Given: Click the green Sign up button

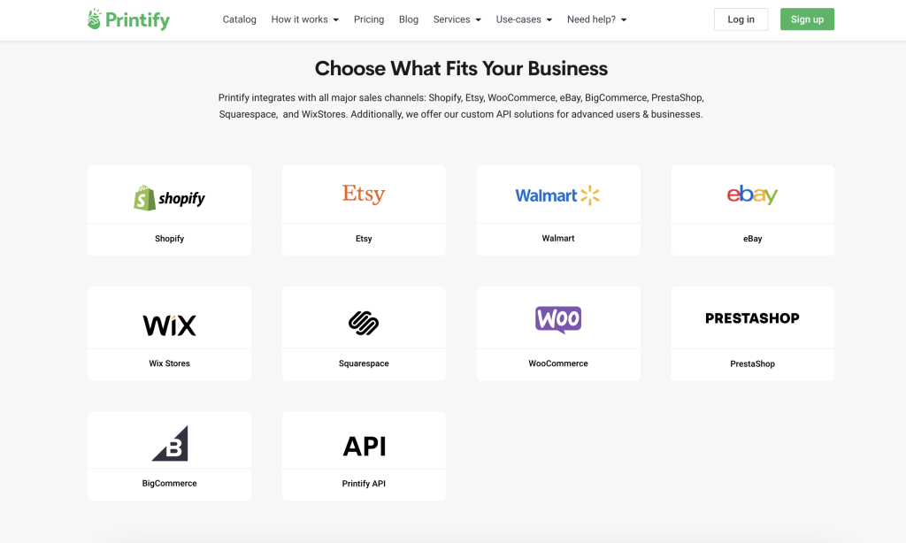Looking at the screenshot, I should [x=807, y=19].
